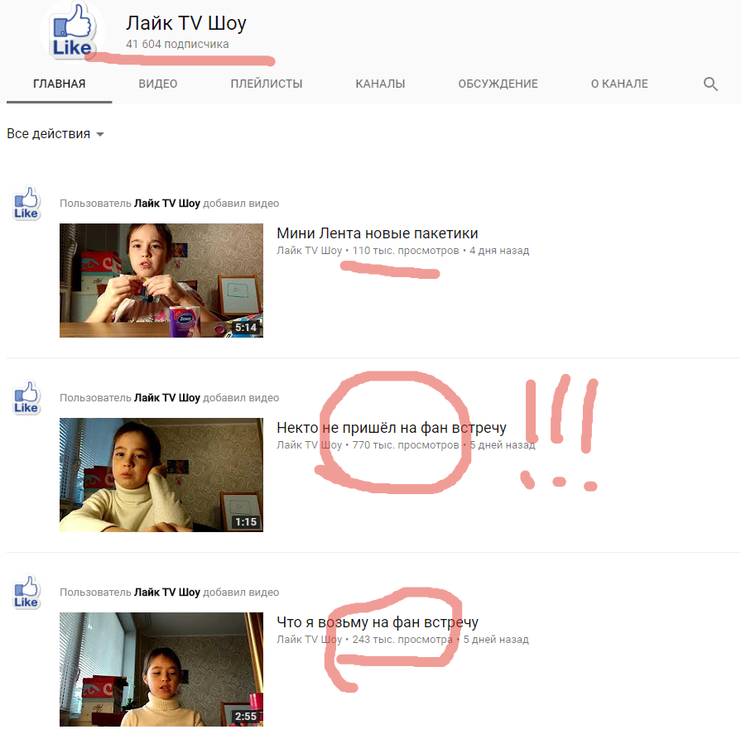Click the Like channel avatar in header

pos(72,31)
